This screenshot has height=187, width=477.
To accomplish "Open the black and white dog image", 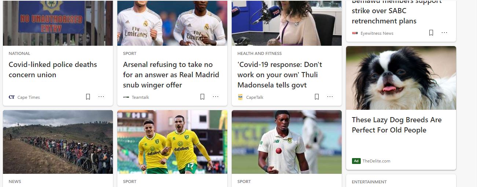I will pyautogui.click(x=401, y=78).
